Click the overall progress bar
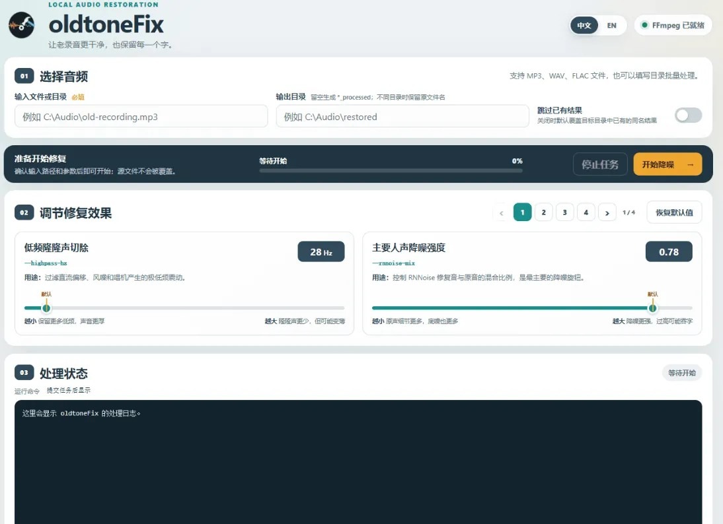This screenshot has width=723, height=524. click(391, 170)
